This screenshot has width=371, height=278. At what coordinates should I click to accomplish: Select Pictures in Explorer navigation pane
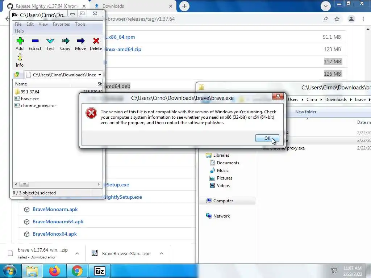221,178
